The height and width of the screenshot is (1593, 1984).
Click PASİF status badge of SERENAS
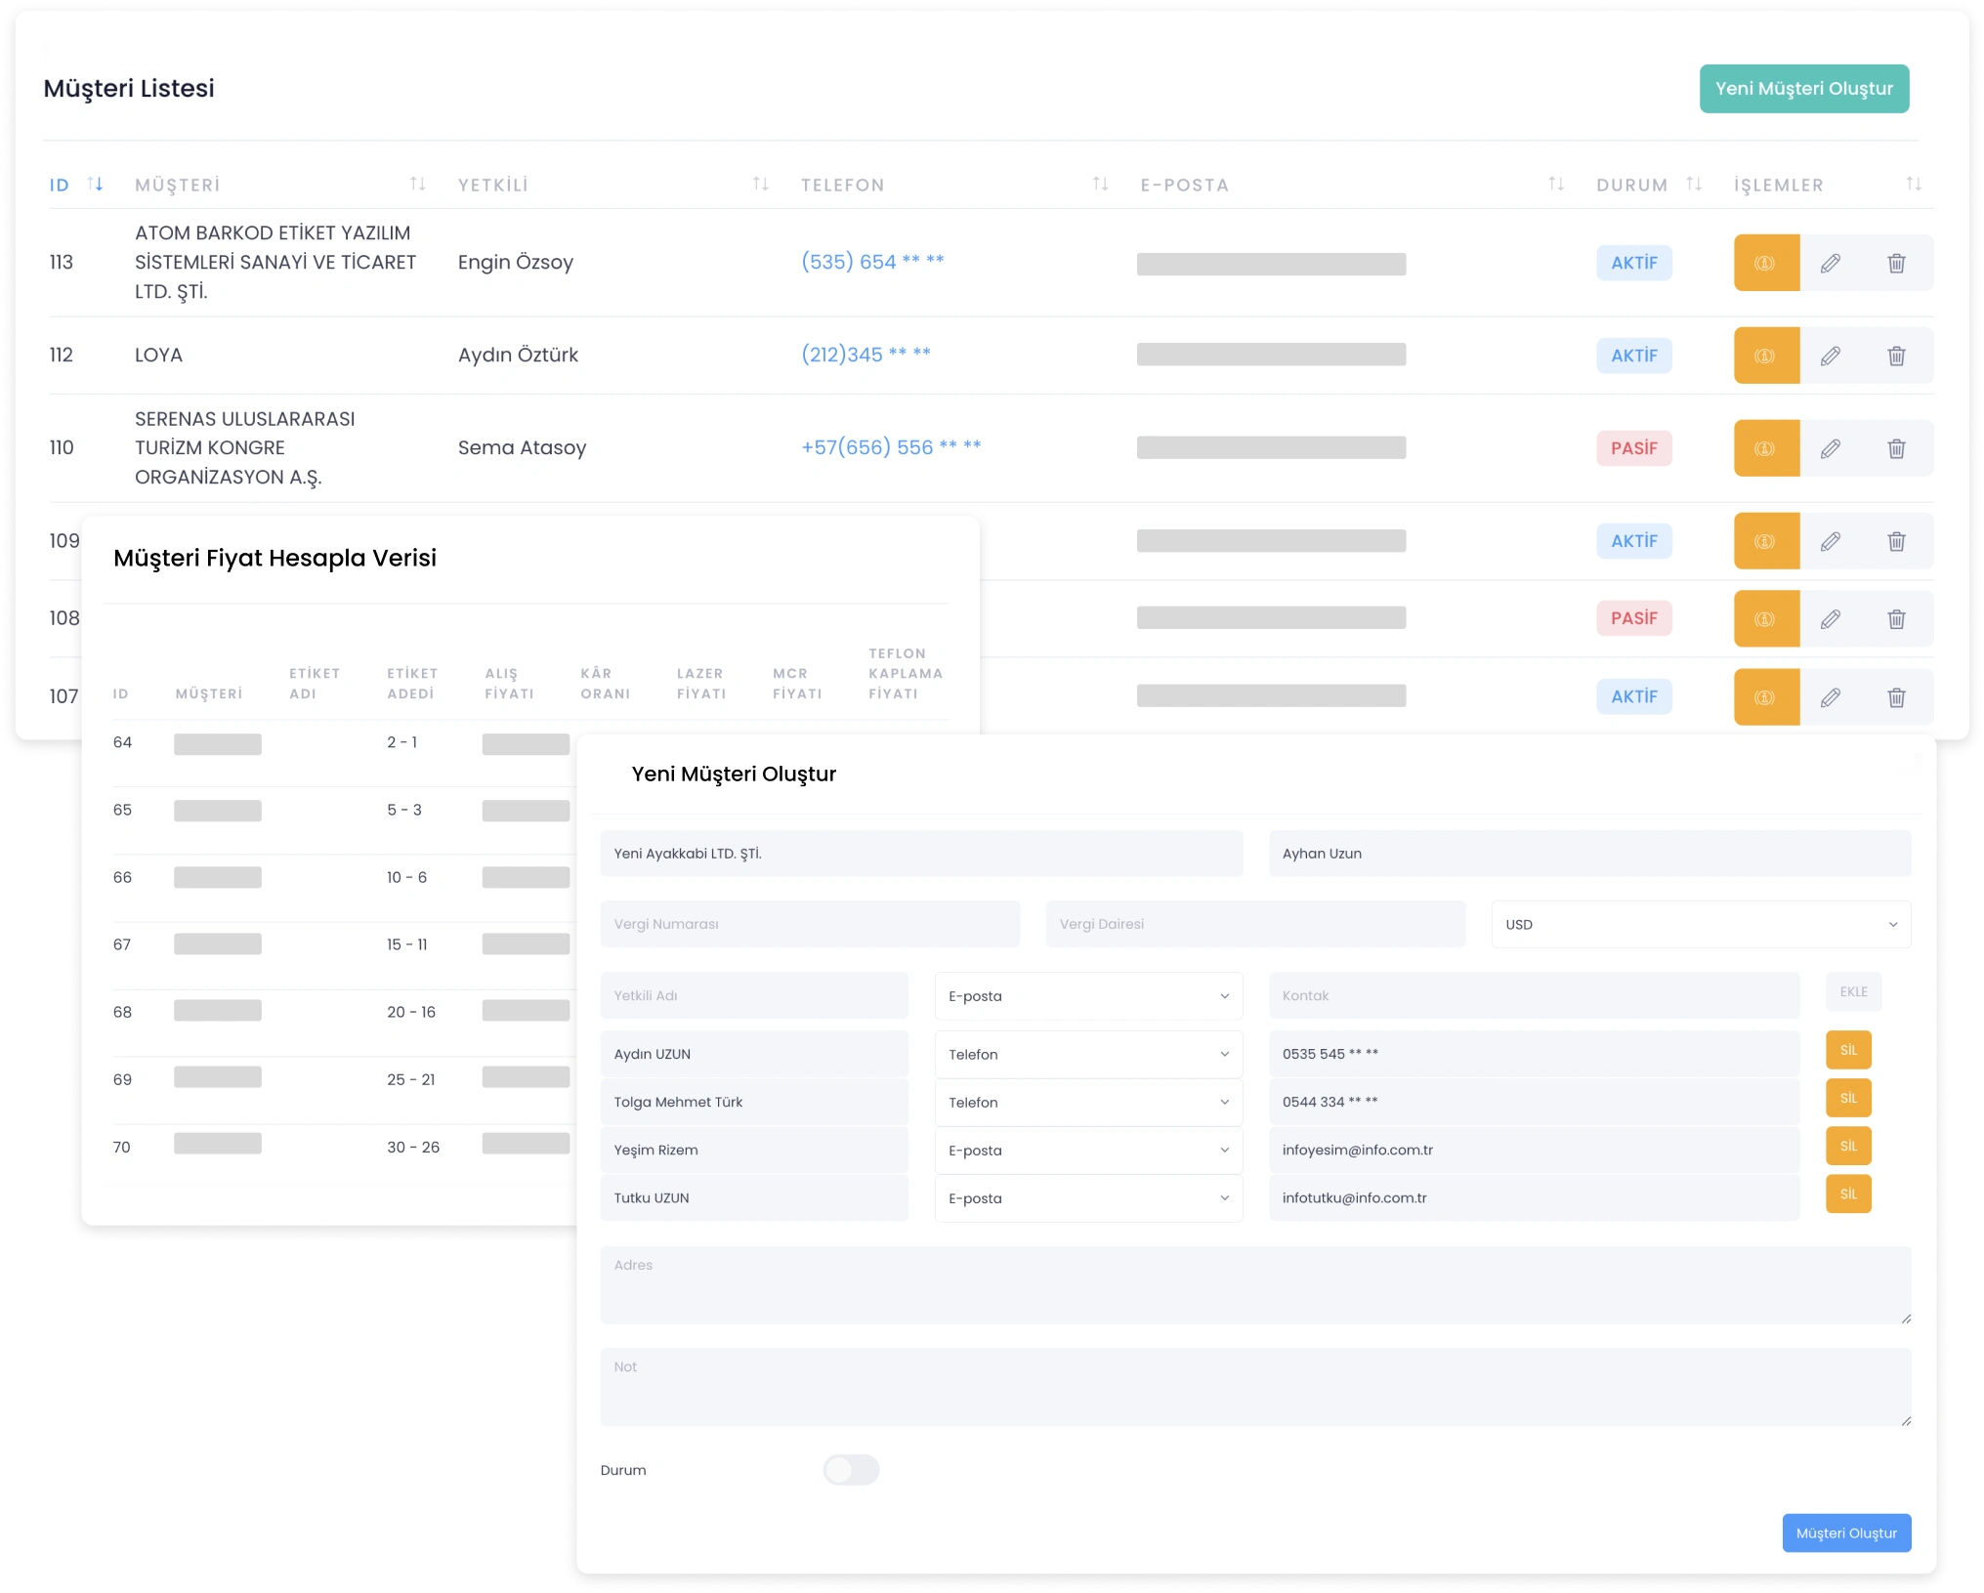point(1634,448)
